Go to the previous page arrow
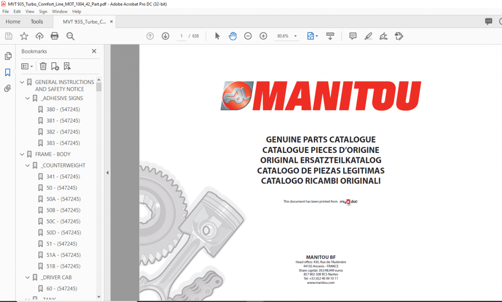The width and height of the screenshot is (502, 302). (150, 36)
